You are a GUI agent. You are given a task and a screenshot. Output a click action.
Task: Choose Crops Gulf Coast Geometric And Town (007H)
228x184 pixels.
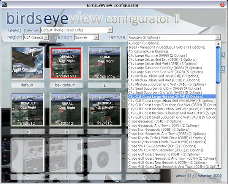pyautogui.click(x=172, y=158)
